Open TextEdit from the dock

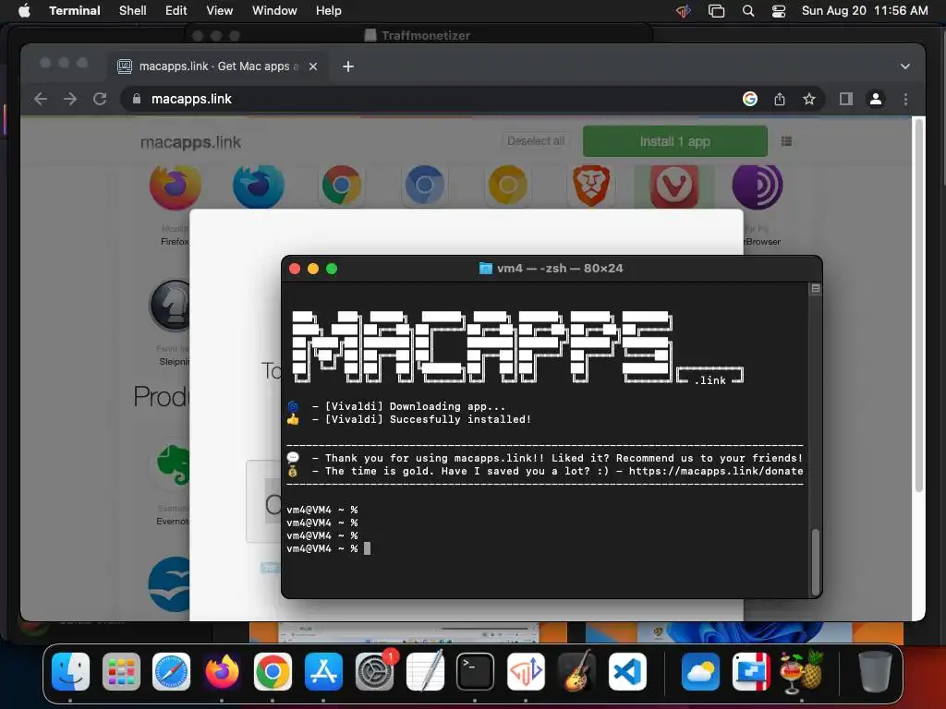(x=425, y=671)
